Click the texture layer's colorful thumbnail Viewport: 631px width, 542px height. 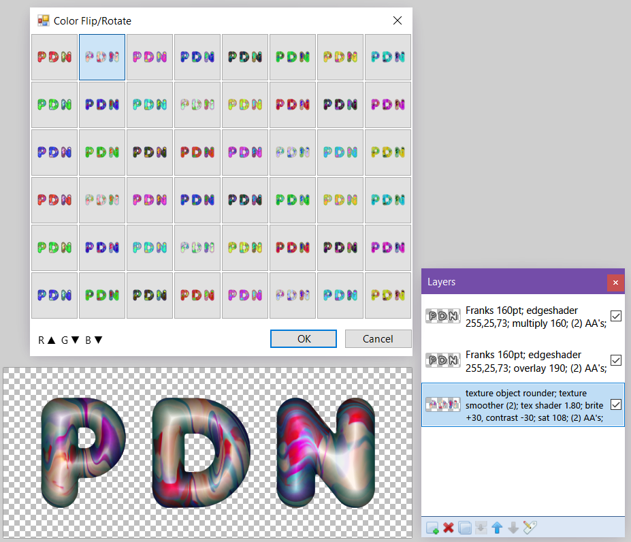coord(442,404)
